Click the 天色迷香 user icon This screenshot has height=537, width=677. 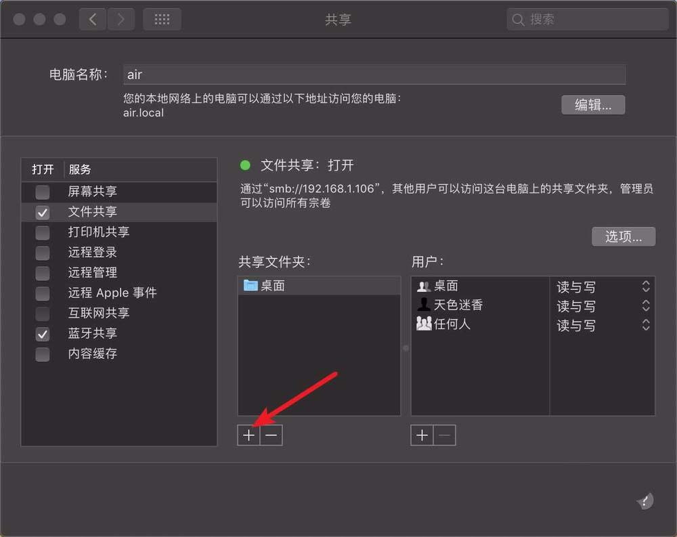[424, 305]
